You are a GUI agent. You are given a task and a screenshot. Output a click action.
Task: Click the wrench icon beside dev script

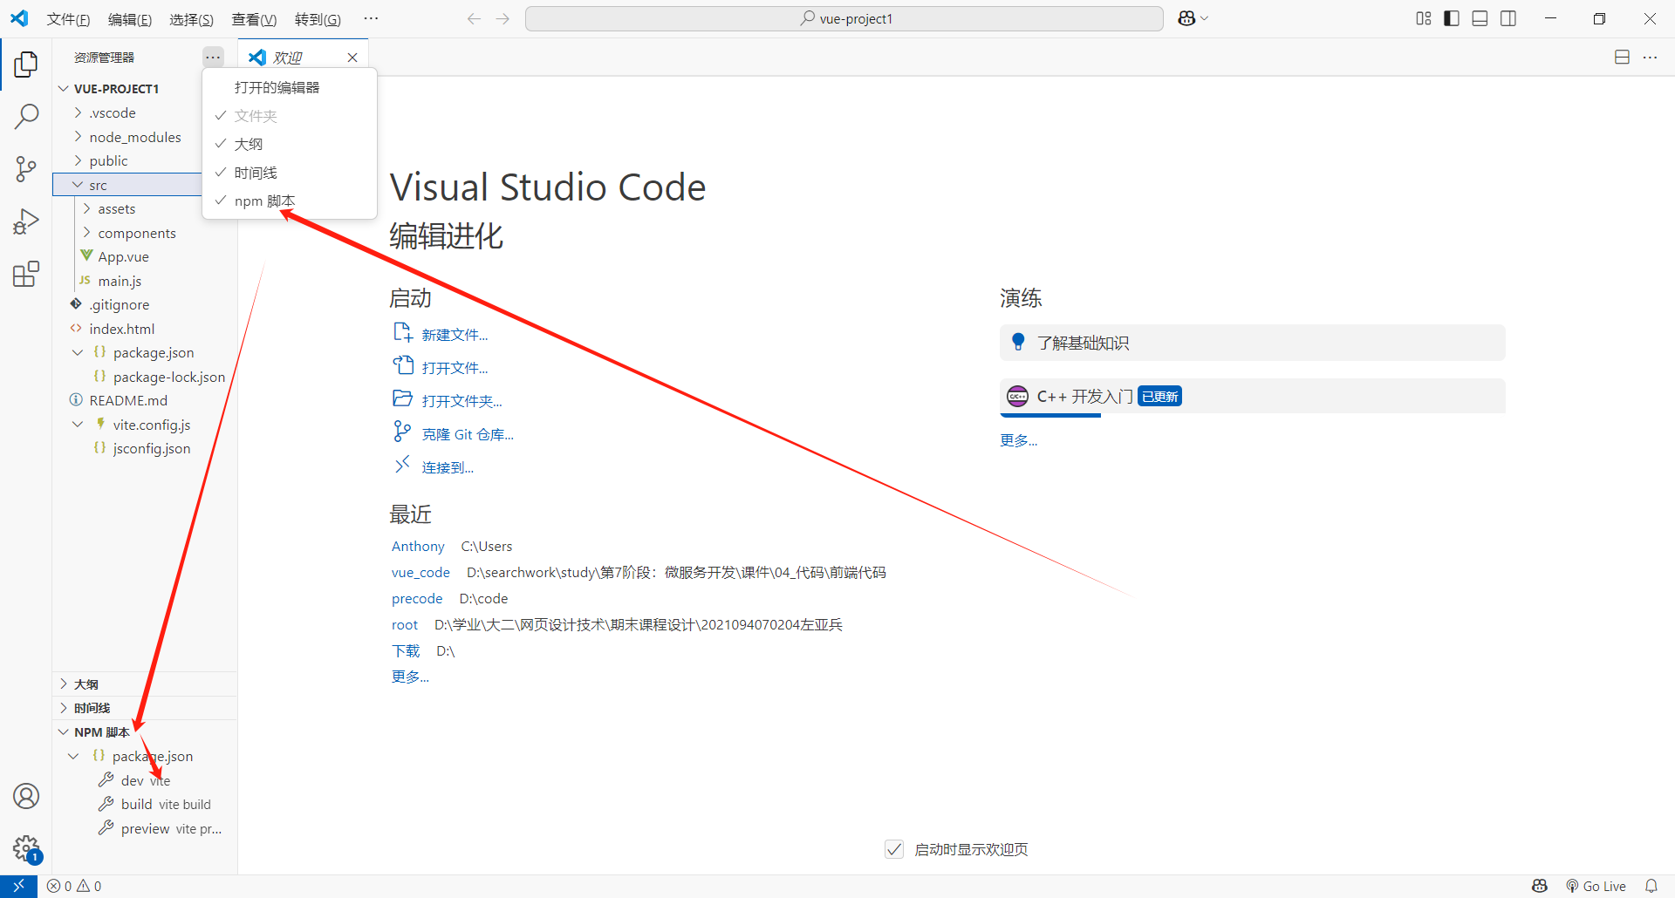coord(106,779)
